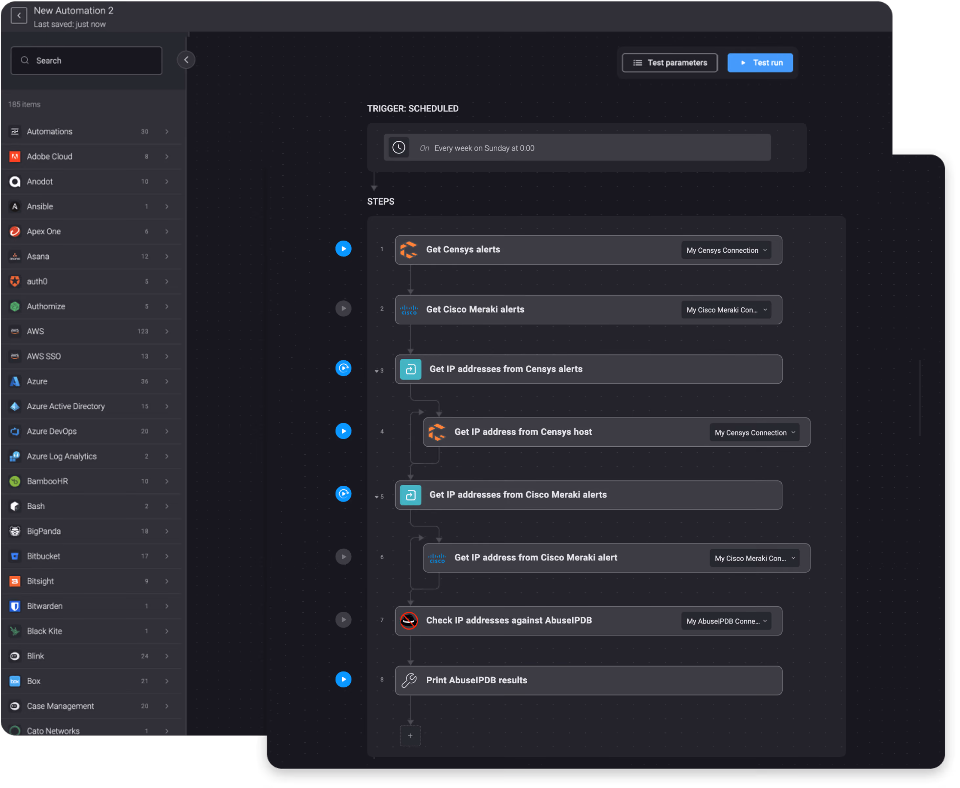Click the clock icon in the scheduled trigger
The image size is (960, 788).
[399, 147]
